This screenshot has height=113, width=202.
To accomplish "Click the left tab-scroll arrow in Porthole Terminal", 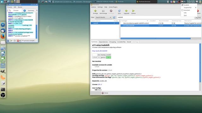I will click(x=7, y=10).
